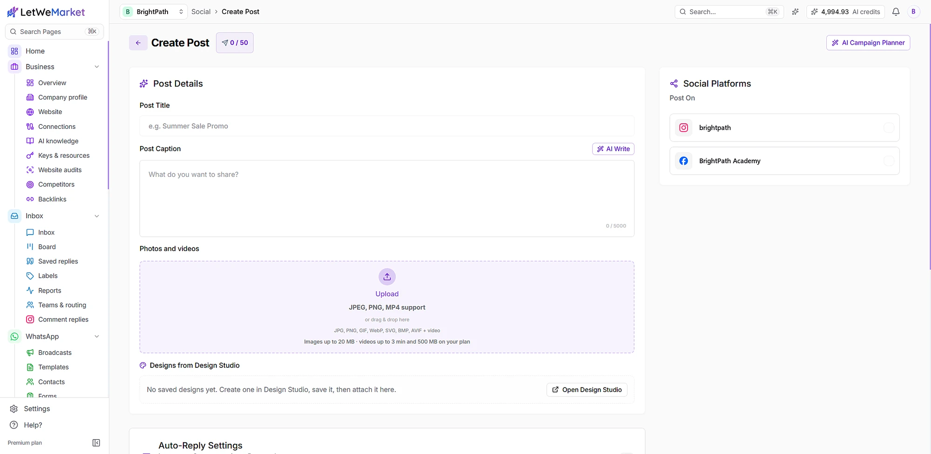Collapse the Inbox section chevron
This screenshot has width=931, height=454.
tap(97, 216)
